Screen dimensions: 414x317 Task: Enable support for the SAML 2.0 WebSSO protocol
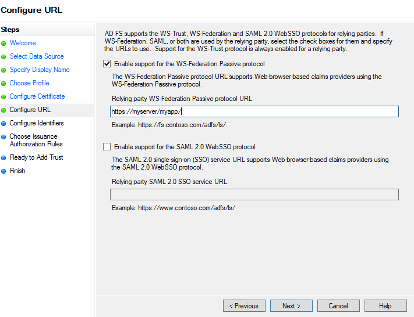click(107, 147)
